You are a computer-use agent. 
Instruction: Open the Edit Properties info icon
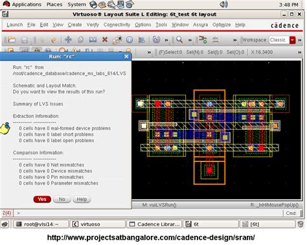130,40
